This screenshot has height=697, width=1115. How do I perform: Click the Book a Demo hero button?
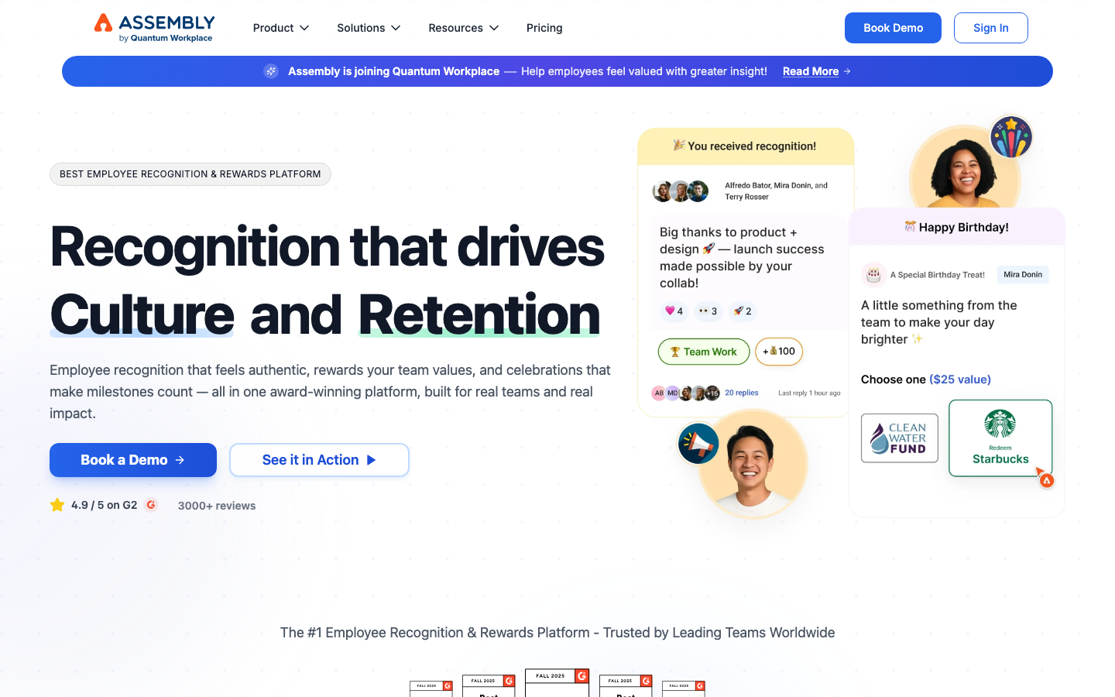pyautogui.click(x=133, y=460)
